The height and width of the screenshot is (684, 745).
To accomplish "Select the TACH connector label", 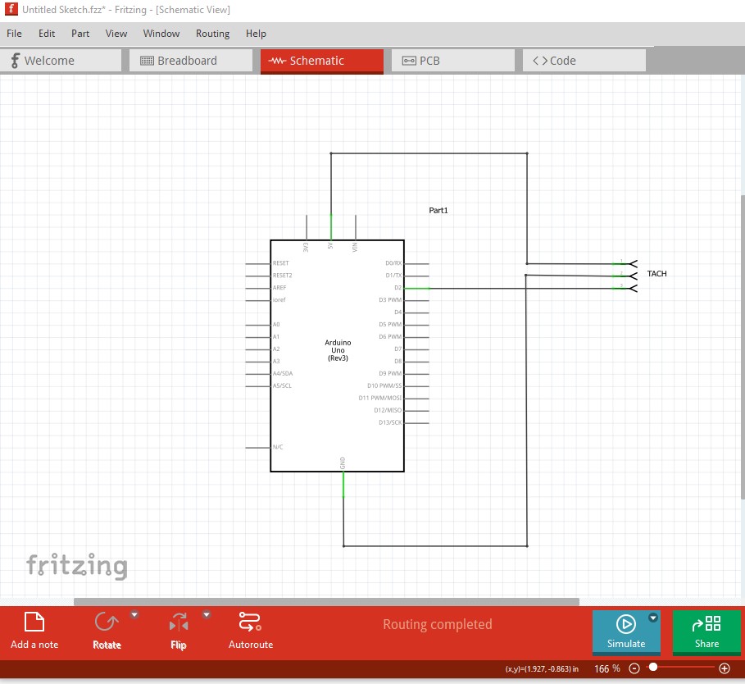I will pos(656,273).
